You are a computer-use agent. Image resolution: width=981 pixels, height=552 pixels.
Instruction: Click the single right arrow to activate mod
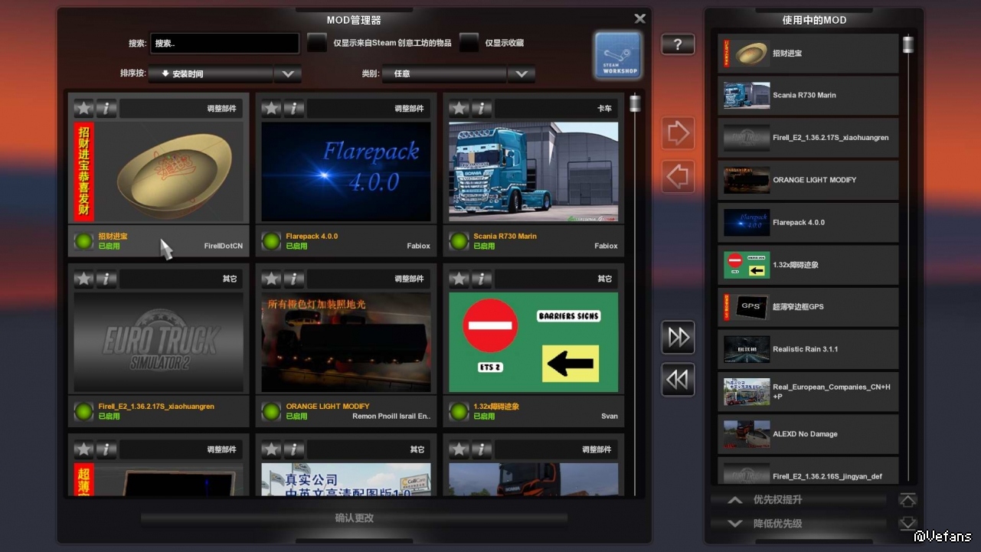click(x=678, y=133)
